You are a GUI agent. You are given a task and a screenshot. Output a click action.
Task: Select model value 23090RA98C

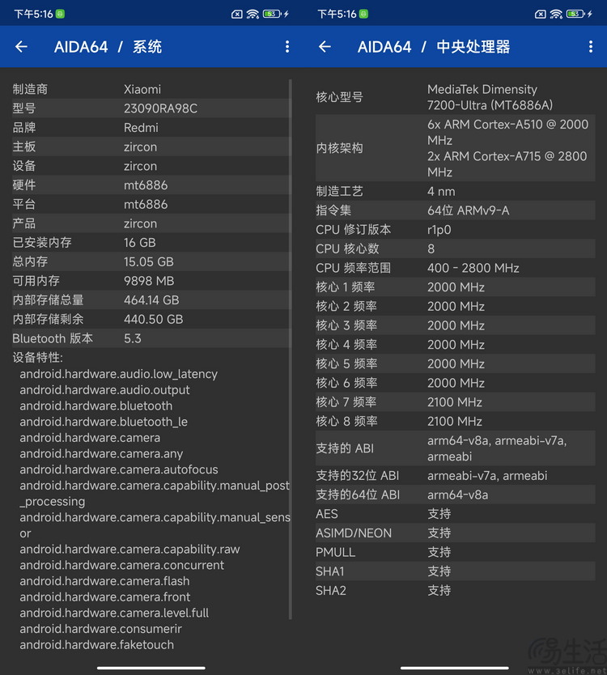click(160, 108)
